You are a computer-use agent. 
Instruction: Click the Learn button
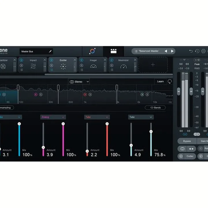pos(160,81)
